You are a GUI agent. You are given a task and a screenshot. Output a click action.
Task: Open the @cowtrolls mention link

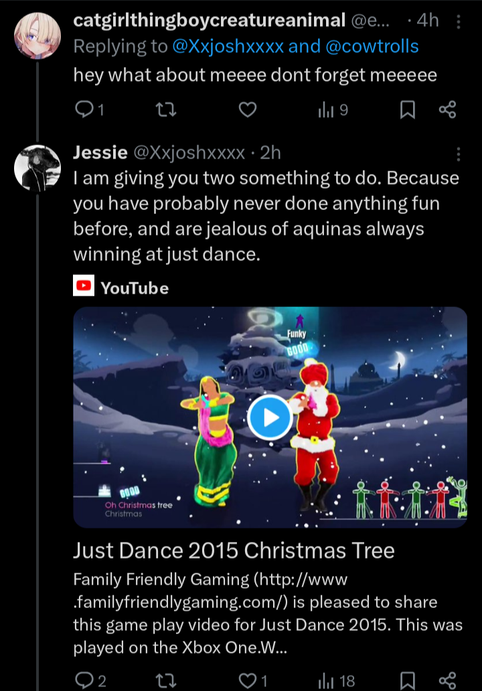(372, 46)
